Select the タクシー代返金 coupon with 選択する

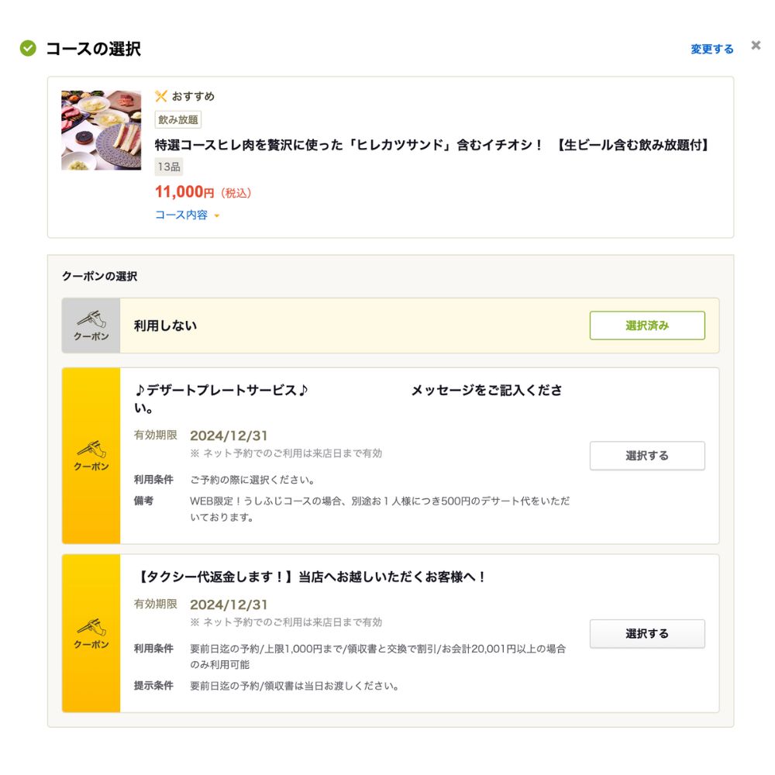click(647, 633)
